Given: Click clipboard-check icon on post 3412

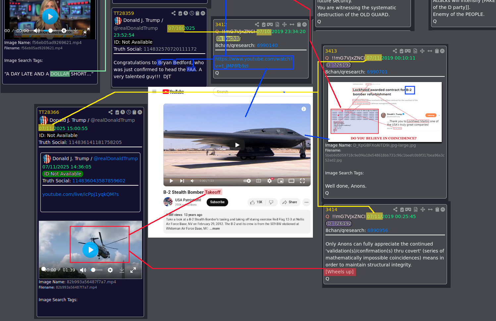Looking at the screenshot, I should click(264, 24).
